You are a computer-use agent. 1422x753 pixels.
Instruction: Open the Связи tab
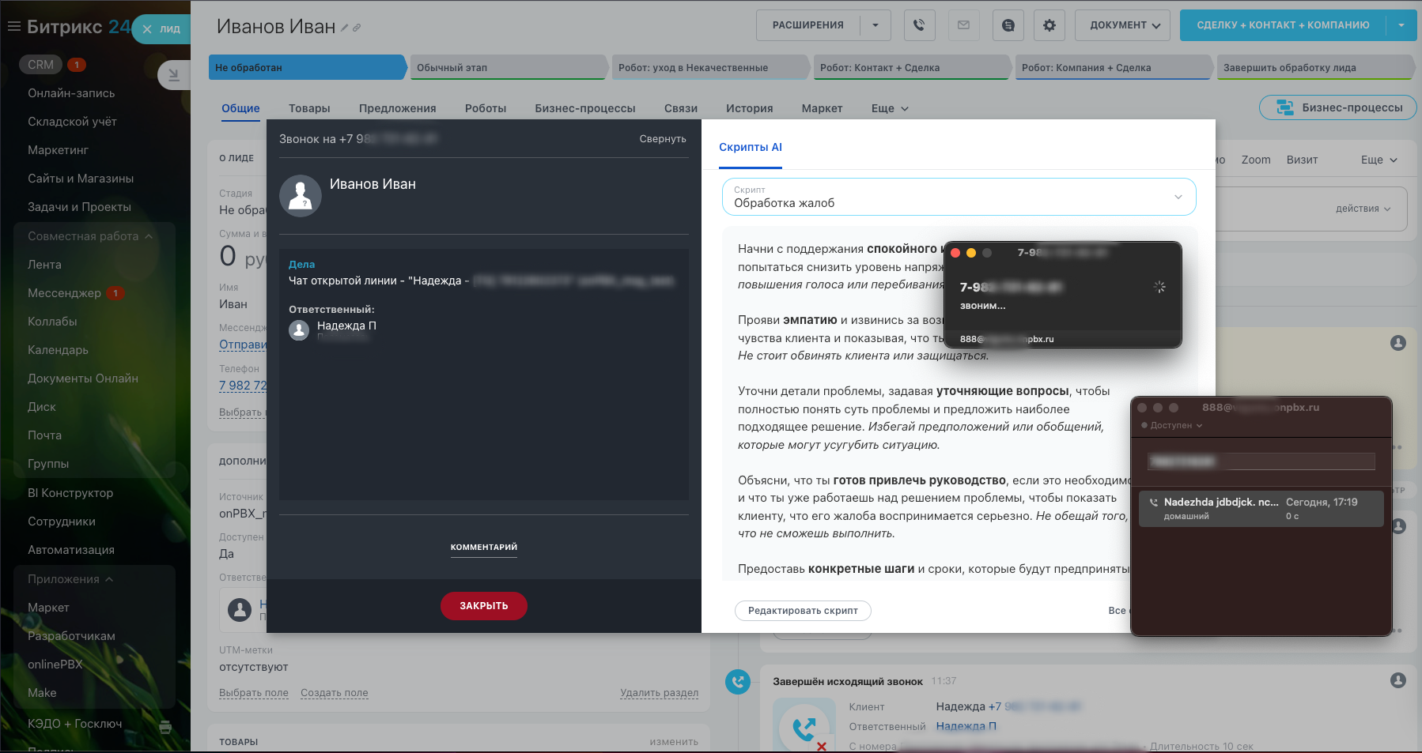point(681,108)
